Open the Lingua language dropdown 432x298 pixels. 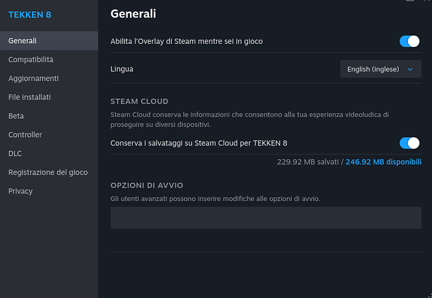[381, 69]
